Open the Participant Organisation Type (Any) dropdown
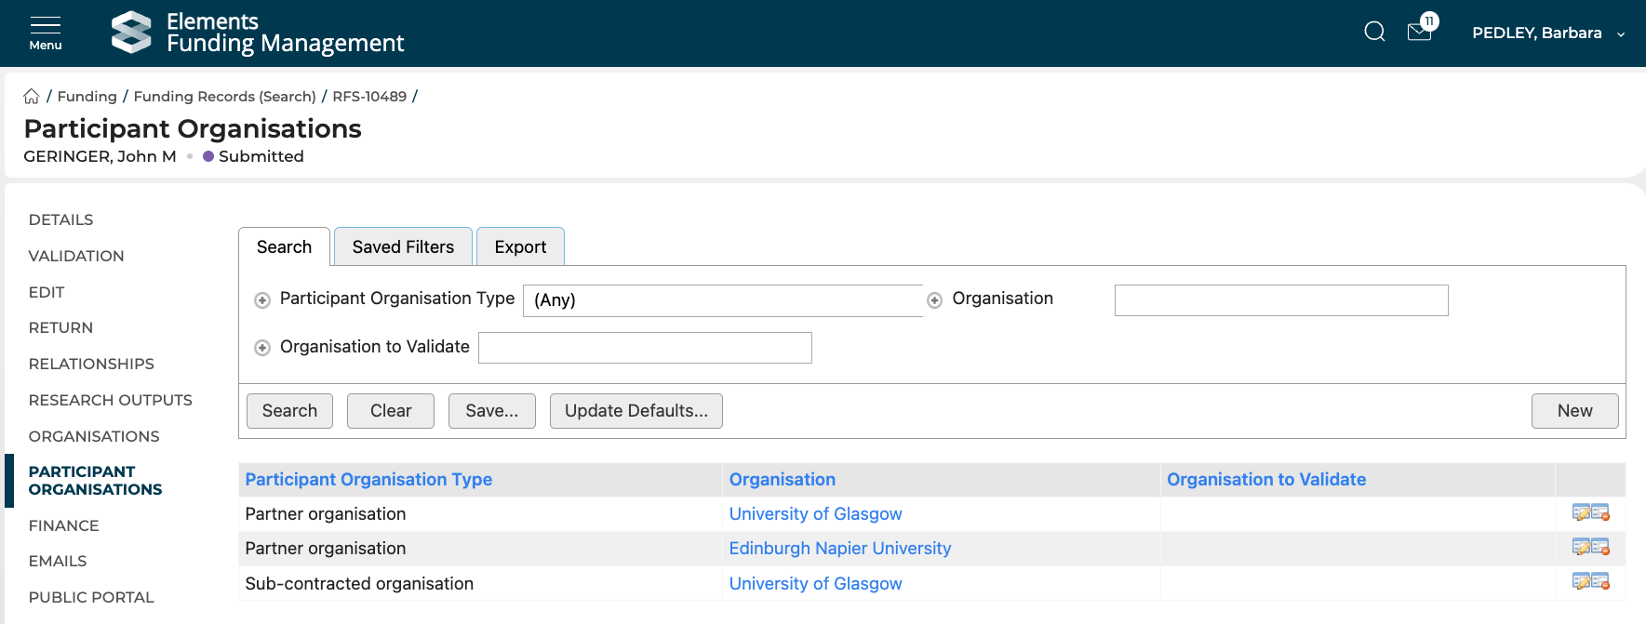This screenshot has width=1646, height=624. coord(722,300)
